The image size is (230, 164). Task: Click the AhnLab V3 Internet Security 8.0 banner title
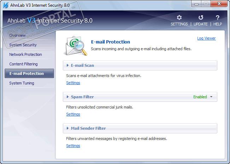pos(50,20)
